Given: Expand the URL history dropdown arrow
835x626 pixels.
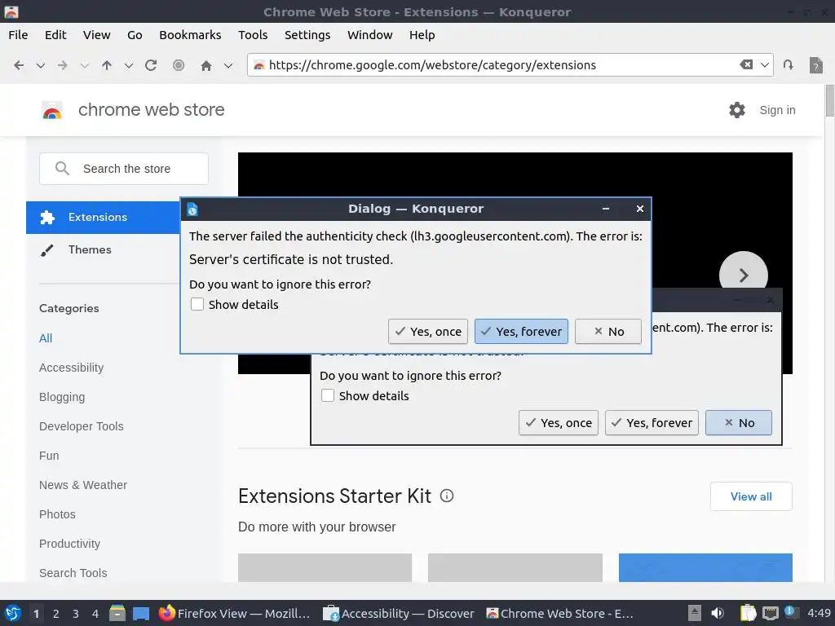Looking at the screenshot, I should (765, 65).
